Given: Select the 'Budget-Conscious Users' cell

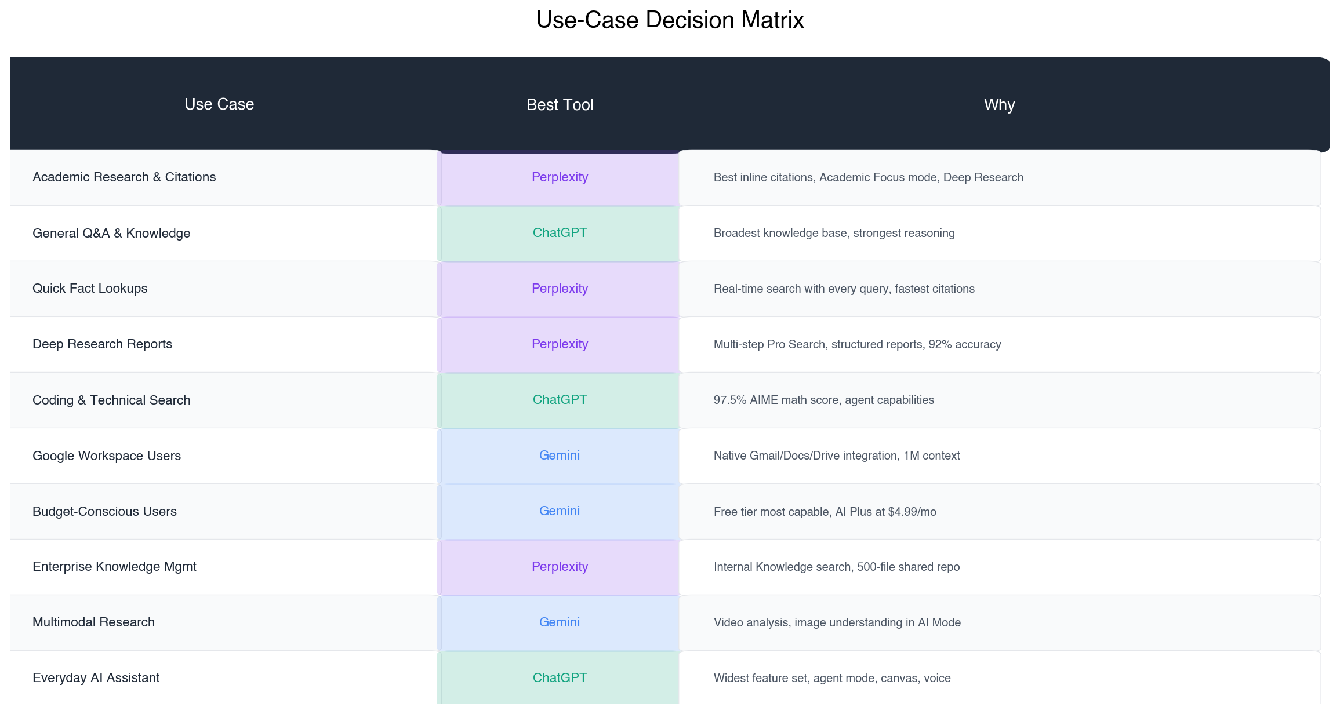Looking at the screenshot, I should (224, 511).
